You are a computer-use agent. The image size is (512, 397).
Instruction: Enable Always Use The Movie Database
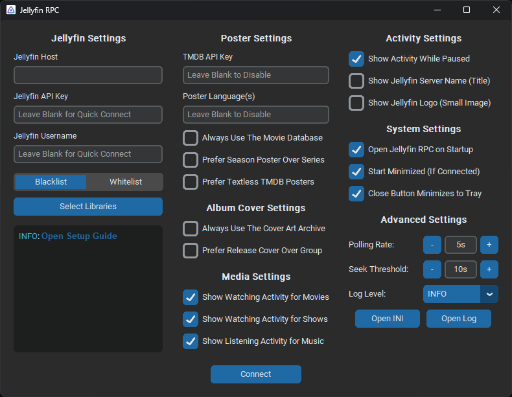[x=191, y=138]
